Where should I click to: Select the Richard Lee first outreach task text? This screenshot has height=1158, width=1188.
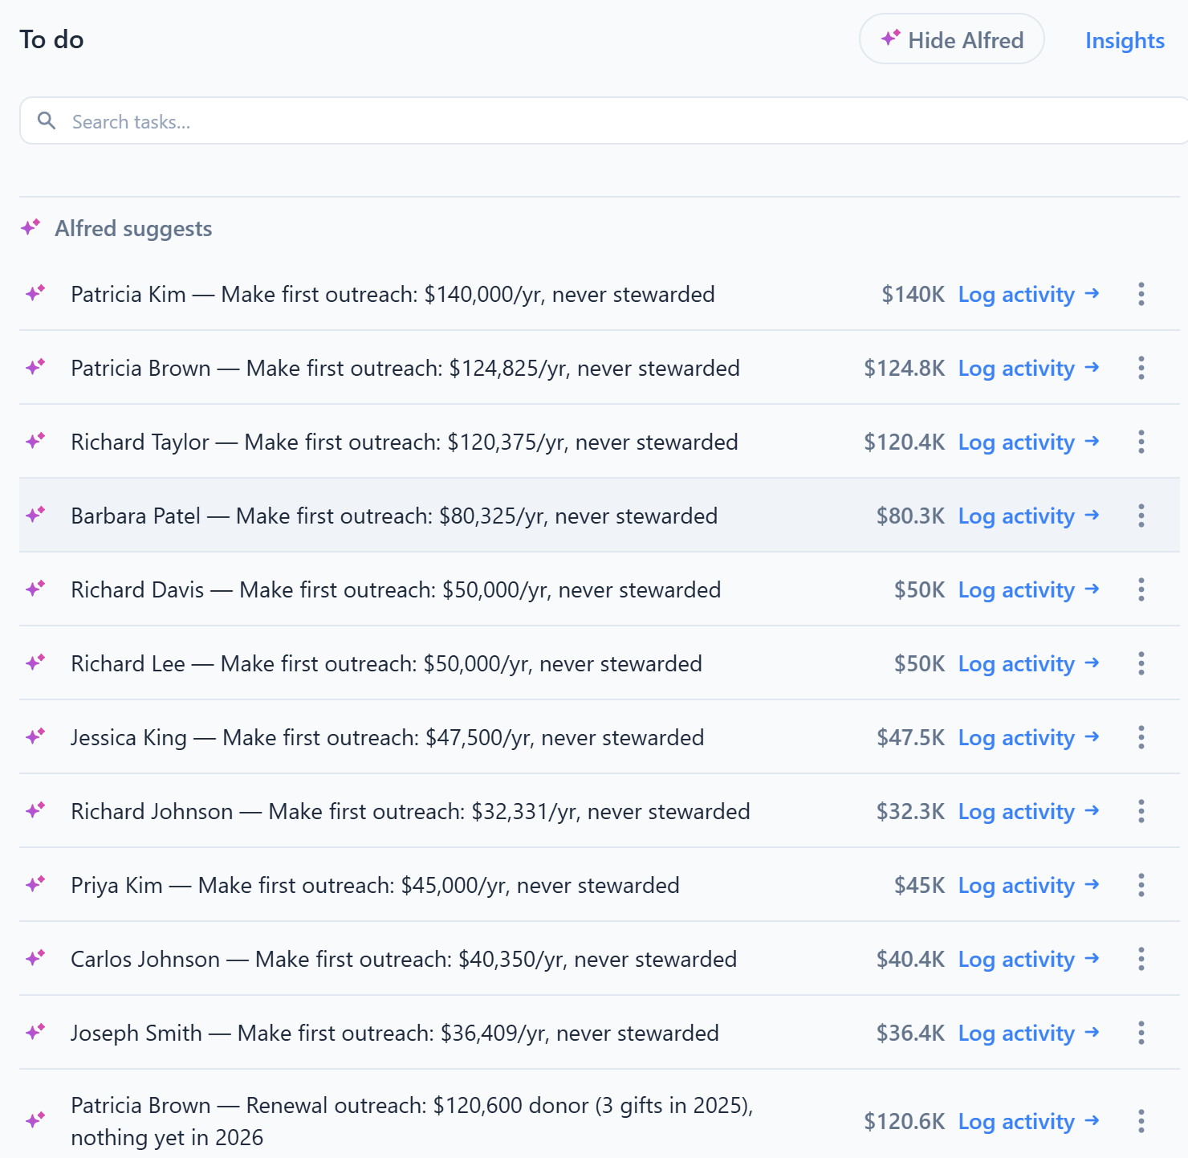(x=386, y=663)
